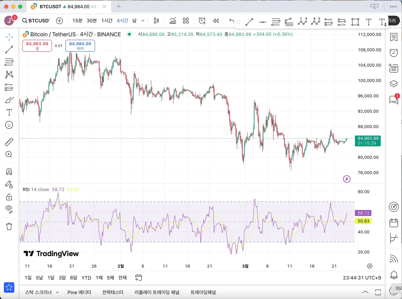Viewport: 402px width, 299px height.
Task: Pick the anchored text tool
Action: 383,22
